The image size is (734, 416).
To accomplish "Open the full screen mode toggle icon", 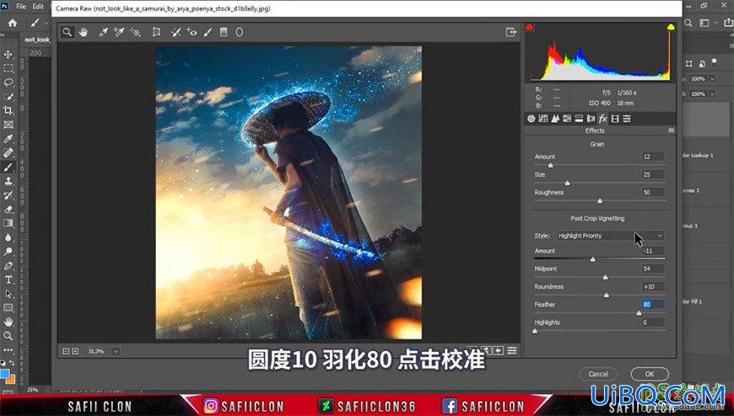I will [510, 32].
